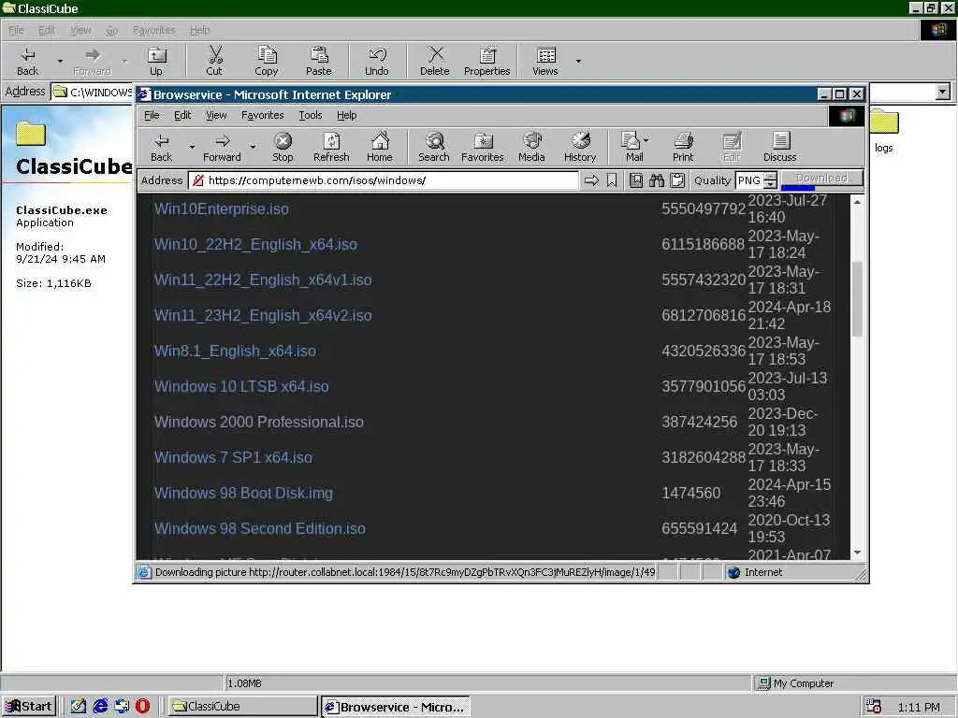
Task: Open the Search pane in Internet Explorer
Action: click(x=434, y=148)
